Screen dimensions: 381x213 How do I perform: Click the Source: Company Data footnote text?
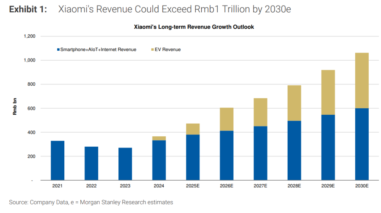click(91, 202)
